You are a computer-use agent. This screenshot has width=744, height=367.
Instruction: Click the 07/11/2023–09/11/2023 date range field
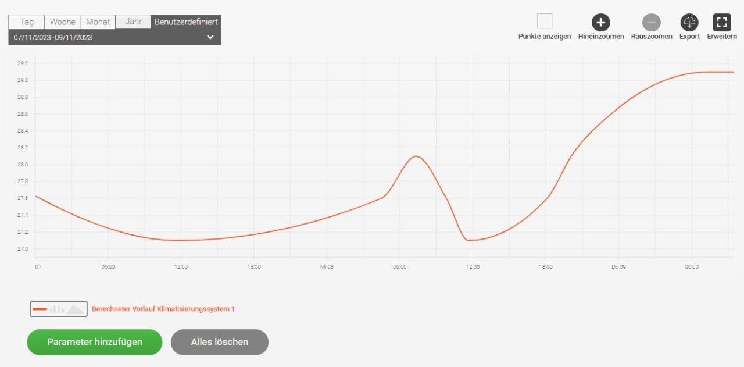pos(115,37)
